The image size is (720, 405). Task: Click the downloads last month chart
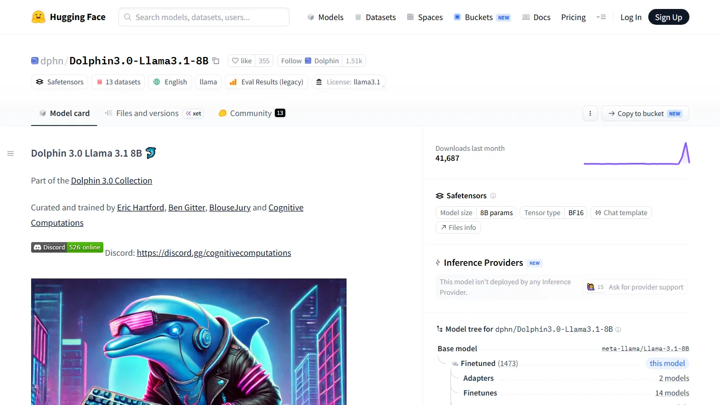(637, 153)
